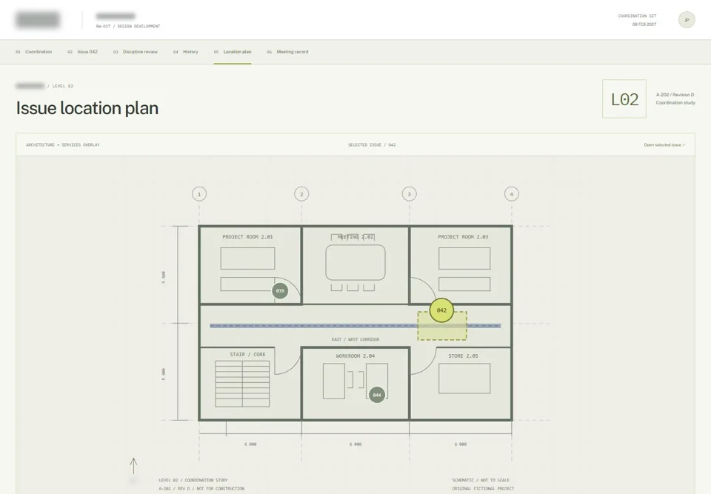Click grid bubble 1

coord(199,194)
